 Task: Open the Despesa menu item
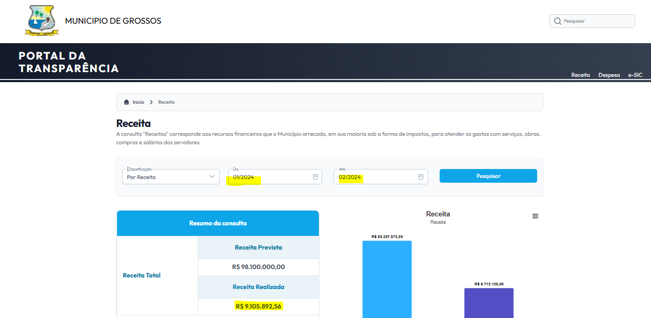[609, 75]
